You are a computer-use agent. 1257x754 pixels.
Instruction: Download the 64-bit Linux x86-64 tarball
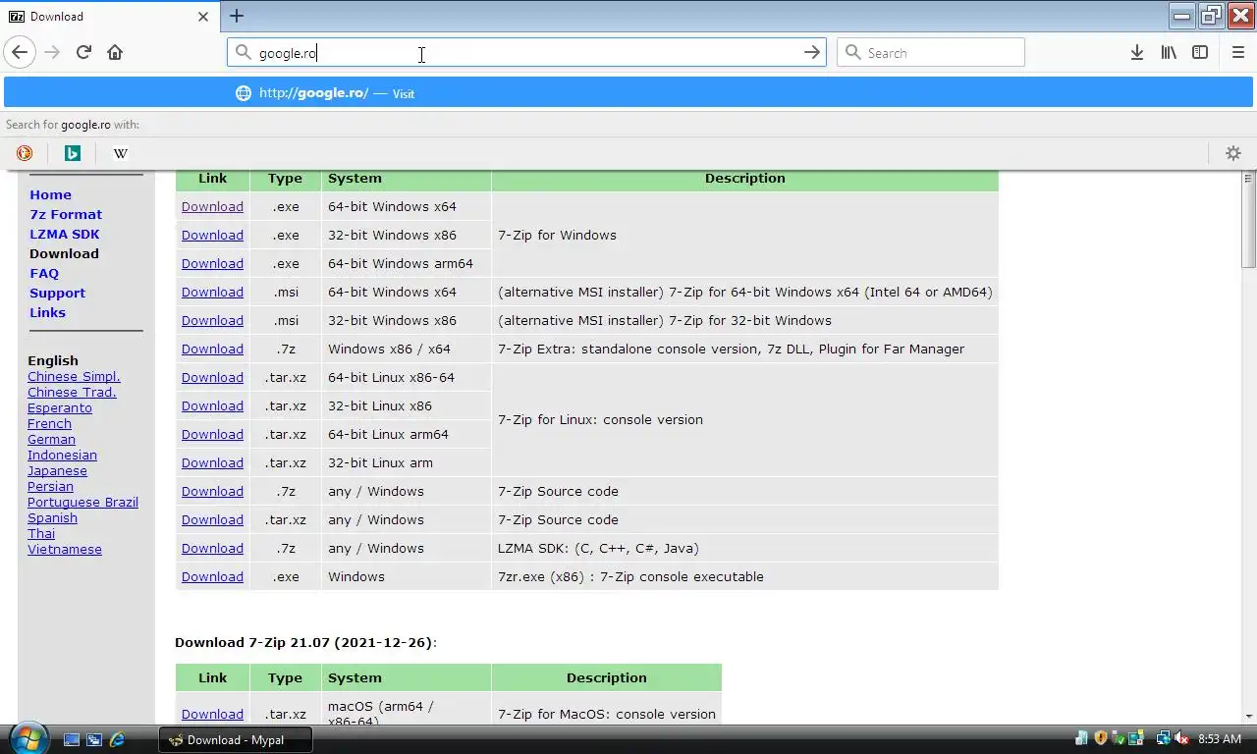click(x=212, y=377)
